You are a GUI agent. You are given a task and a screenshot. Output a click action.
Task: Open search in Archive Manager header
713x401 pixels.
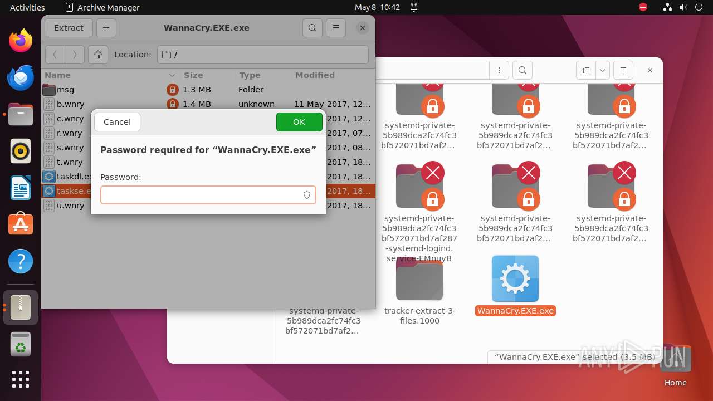coord(312,28)
